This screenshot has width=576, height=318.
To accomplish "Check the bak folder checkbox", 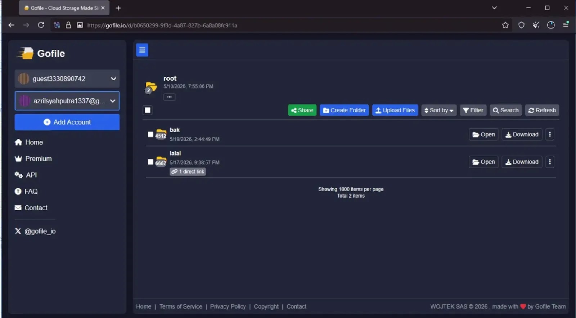I will tap(150, 134).
